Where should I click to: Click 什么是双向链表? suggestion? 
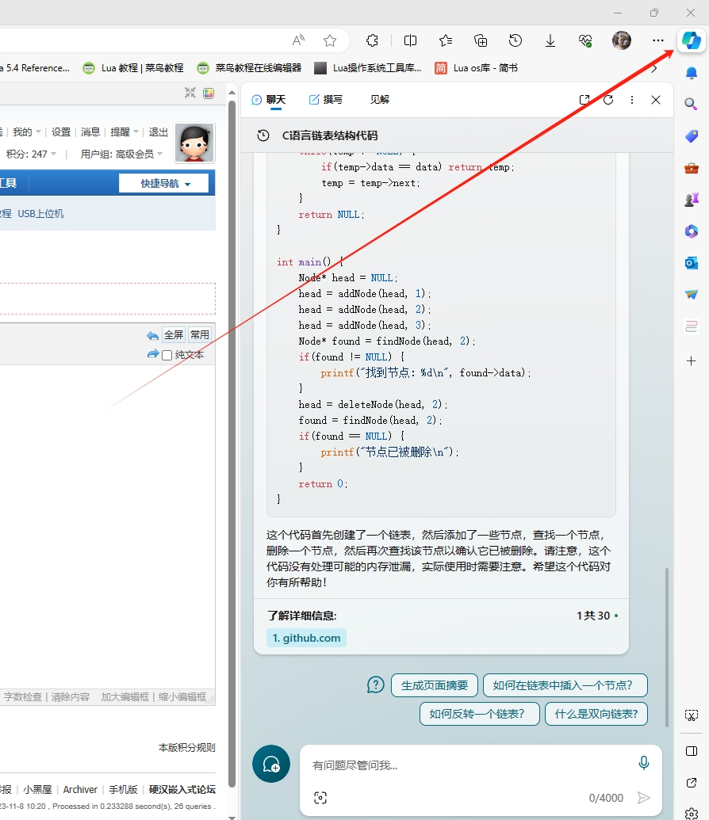click(596, 714)
